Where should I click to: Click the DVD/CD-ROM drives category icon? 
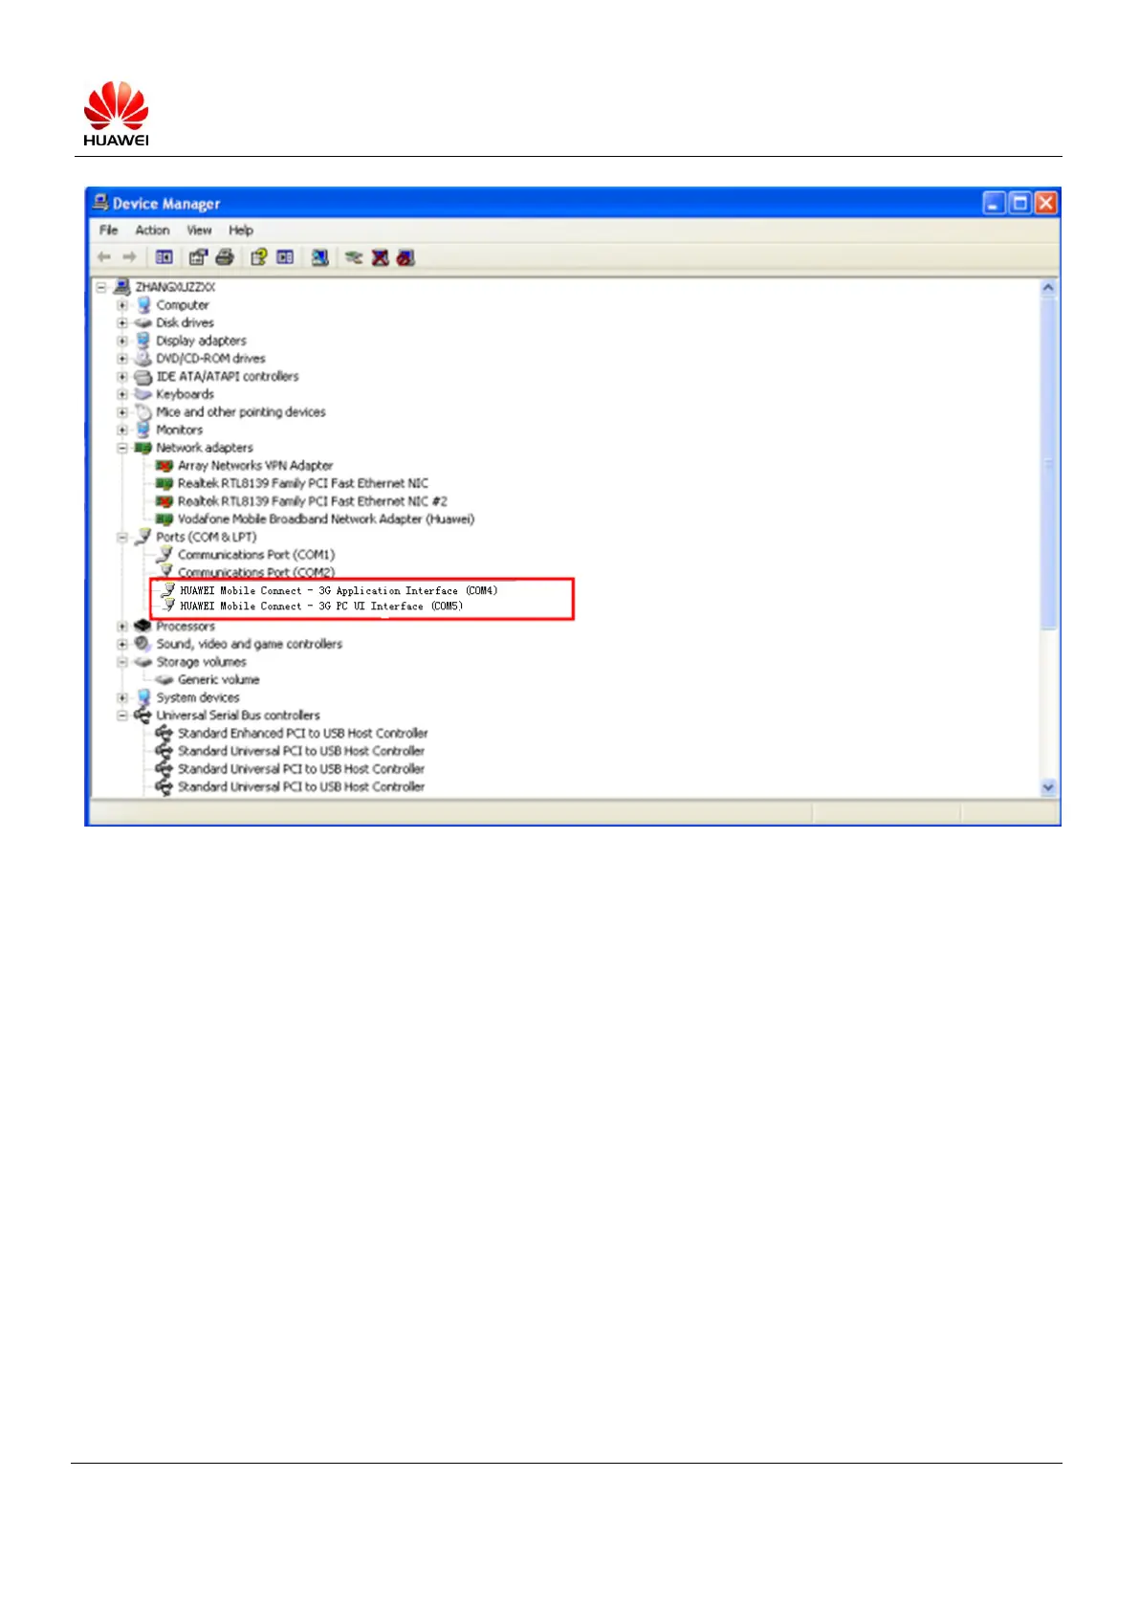143,359
